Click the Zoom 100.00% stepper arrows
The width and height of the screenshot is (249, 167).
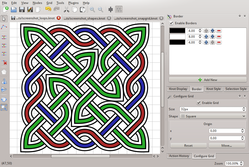point(241,163)
